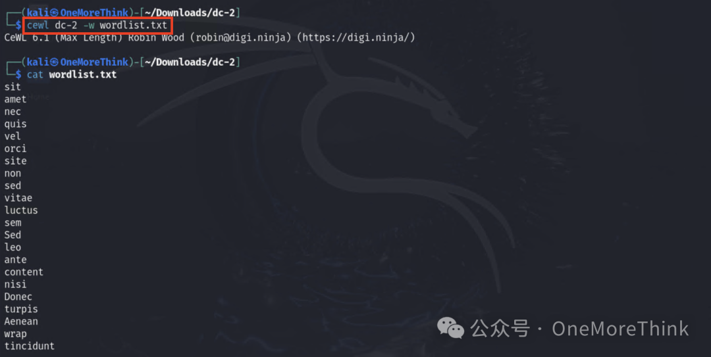The width and height of the screenshot is (711, 357).
Task: Click the word 'vitae' in wordlist output
Action: click(x=18, y=198)
